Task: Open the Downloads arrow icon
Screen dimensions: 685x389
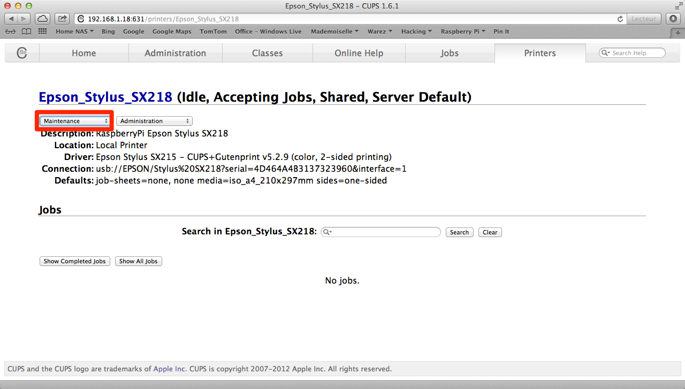Action: click(x=673, y=19)
